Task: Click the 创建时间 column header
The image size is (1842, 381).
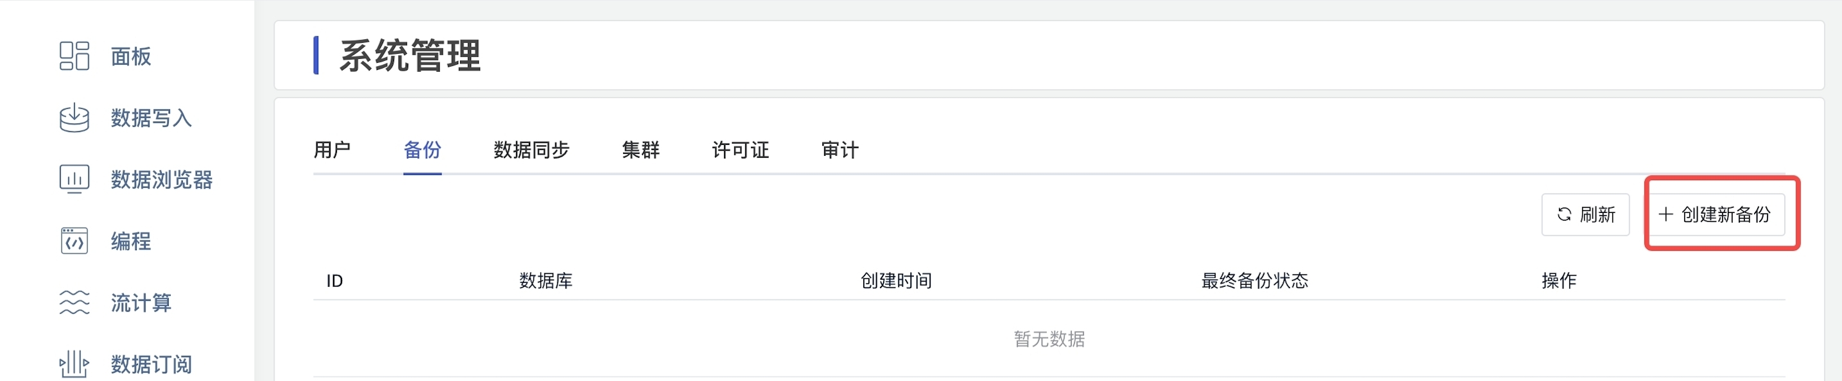Action: click(896, 280)
